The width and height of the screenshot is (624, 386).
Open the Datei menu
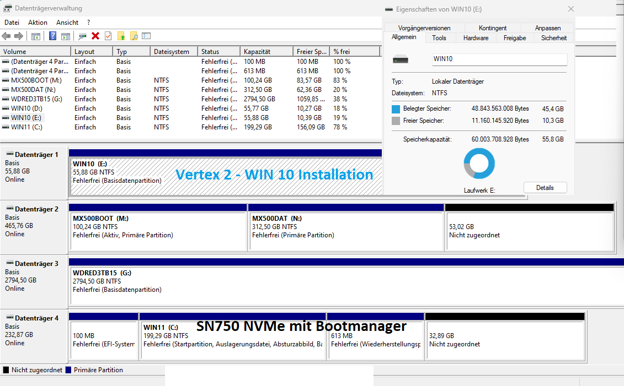(12, 23)
